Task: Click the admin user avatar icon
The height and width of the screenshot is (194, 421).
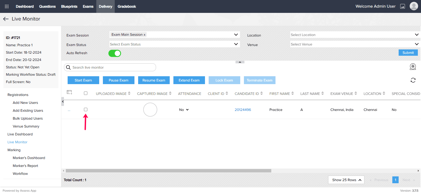Action: pos(414,6)
